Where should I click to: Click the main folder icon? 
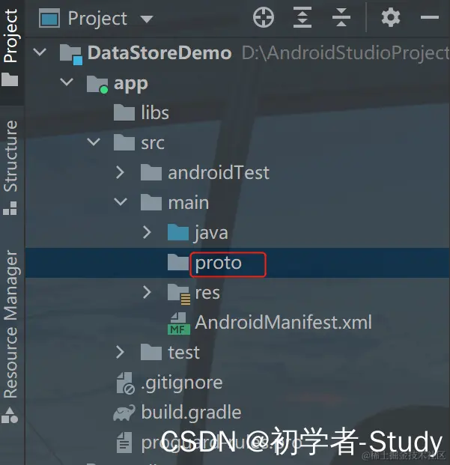coord(151,202)
